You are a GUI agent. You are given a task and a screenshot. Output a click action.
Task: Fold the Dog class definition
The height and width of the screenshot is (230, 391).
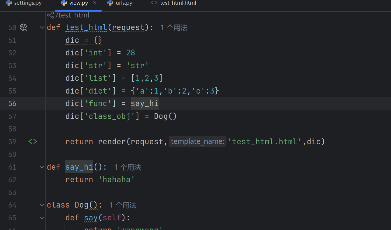tap(42, 205)
